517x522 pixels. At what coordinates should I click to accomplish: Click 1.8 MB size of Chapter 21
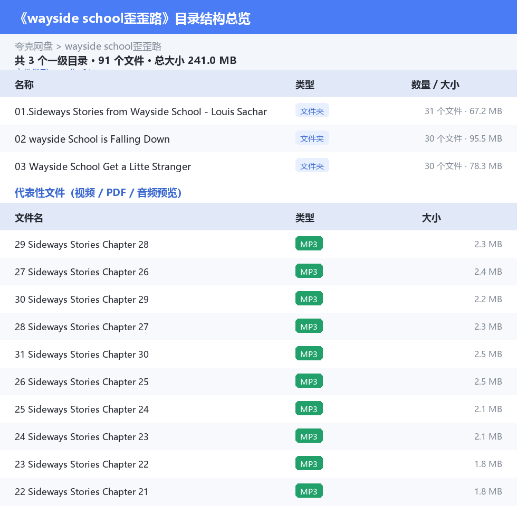[x=488, y=491]
